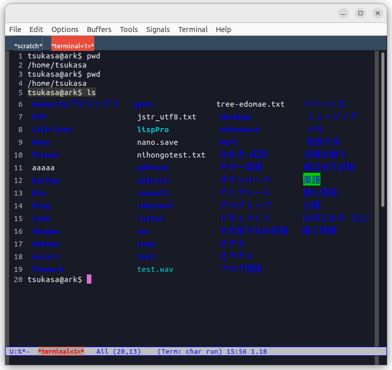Click the マイレシピ directory name
The height and width of the screenshot is (370, 392).
[324, 103]
